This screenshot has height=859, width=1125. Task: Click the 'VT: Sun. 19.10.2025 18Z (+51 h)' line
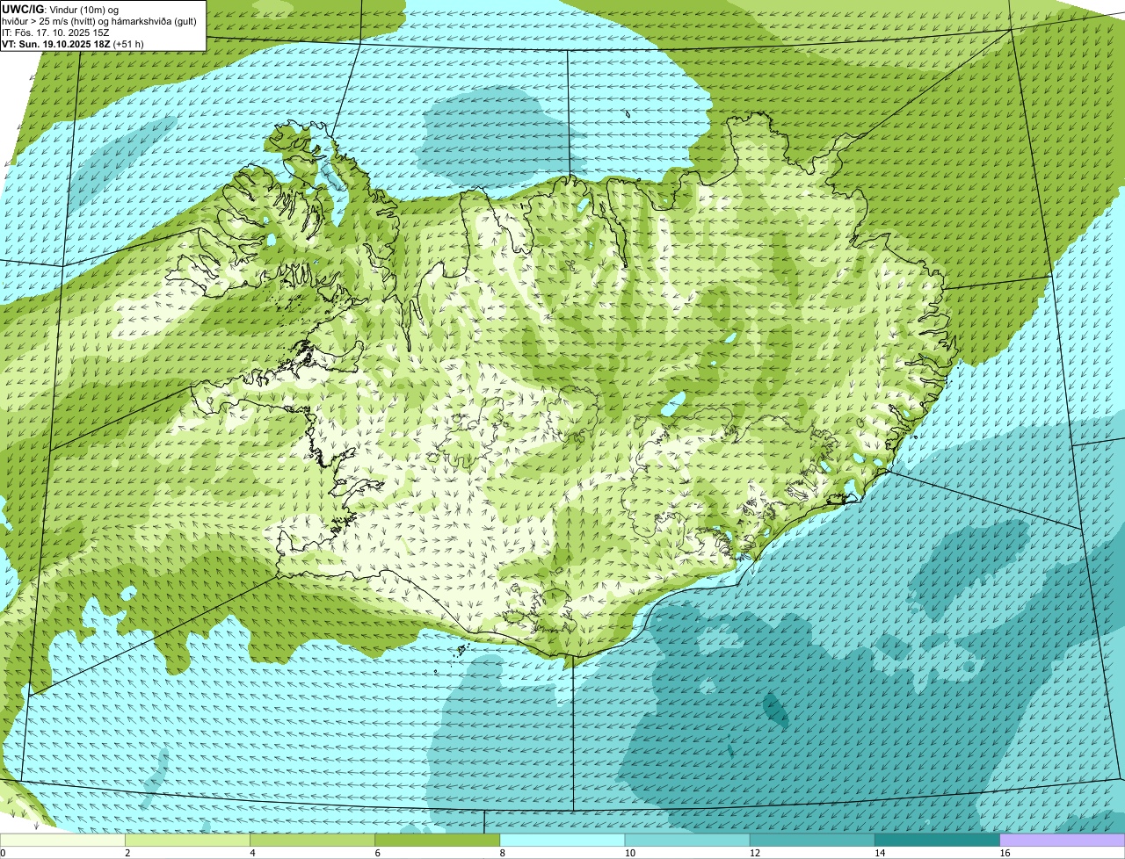(x=73, y=43)
